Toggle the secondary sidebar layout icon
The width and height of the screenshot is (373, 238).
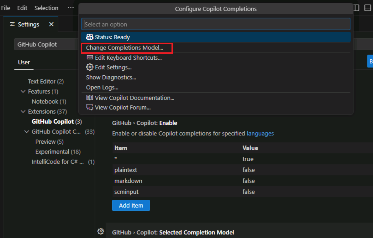click(357, 8)
